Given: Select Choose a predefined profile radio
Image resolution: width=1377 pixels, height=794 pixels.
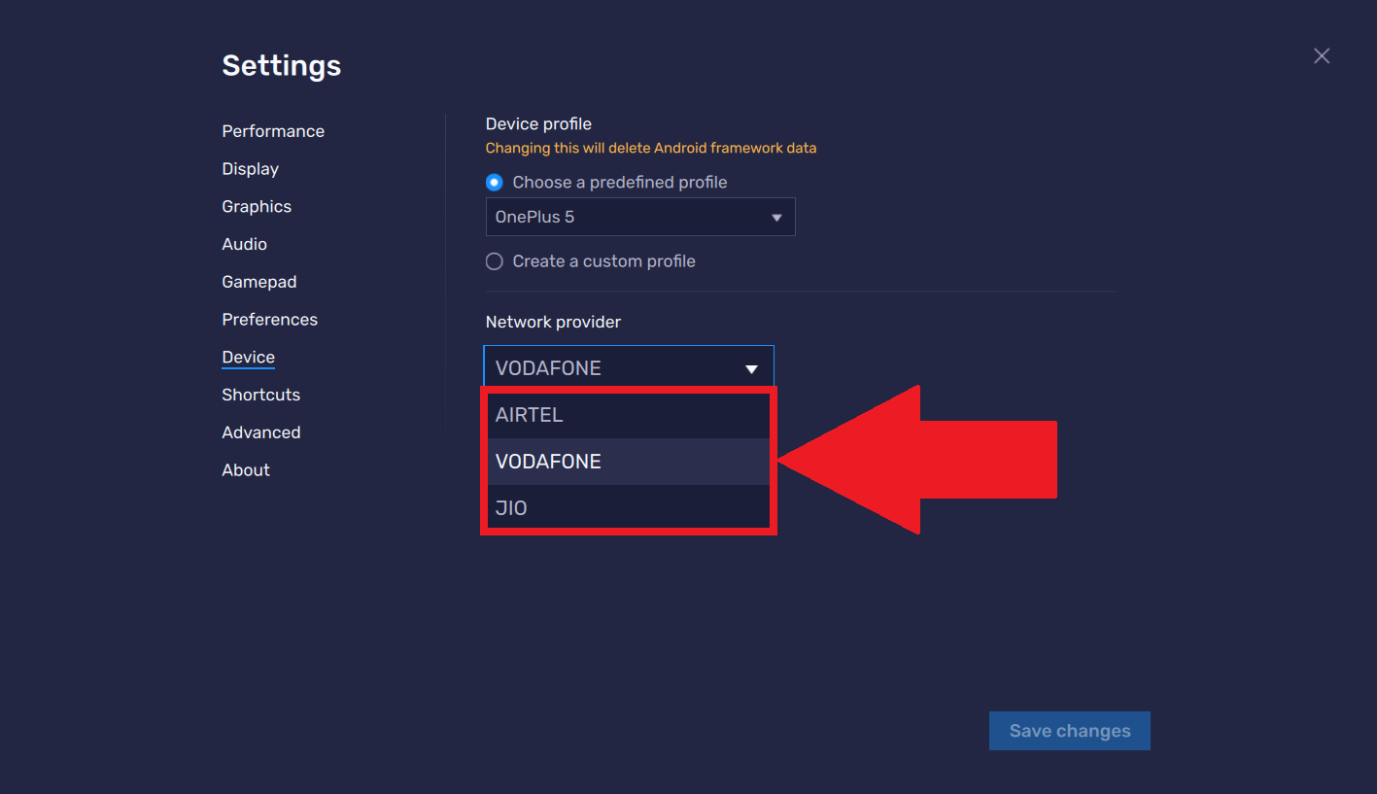Looking at the screenshot, I should click(495, 183).
